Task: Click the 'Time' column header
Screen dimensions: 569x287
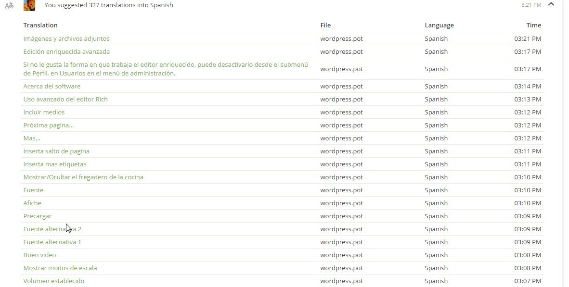Action: [x=533, y=25]
